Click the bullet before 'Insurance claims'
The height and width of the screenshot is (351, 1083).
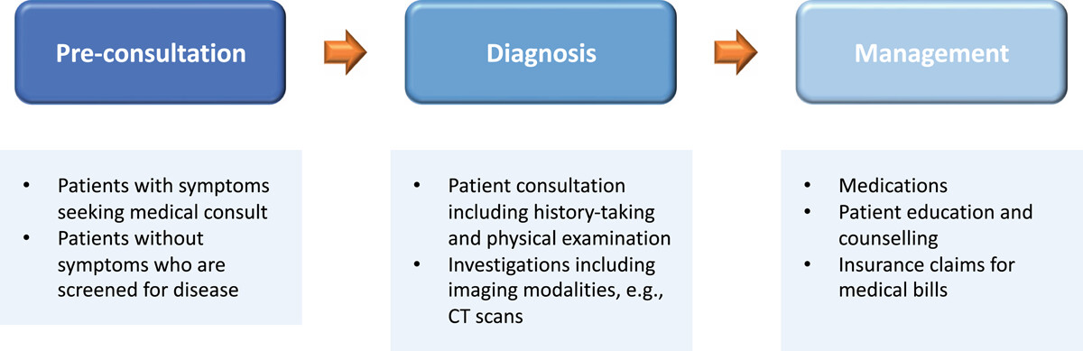pyautogui.click(x=808, y=265)
